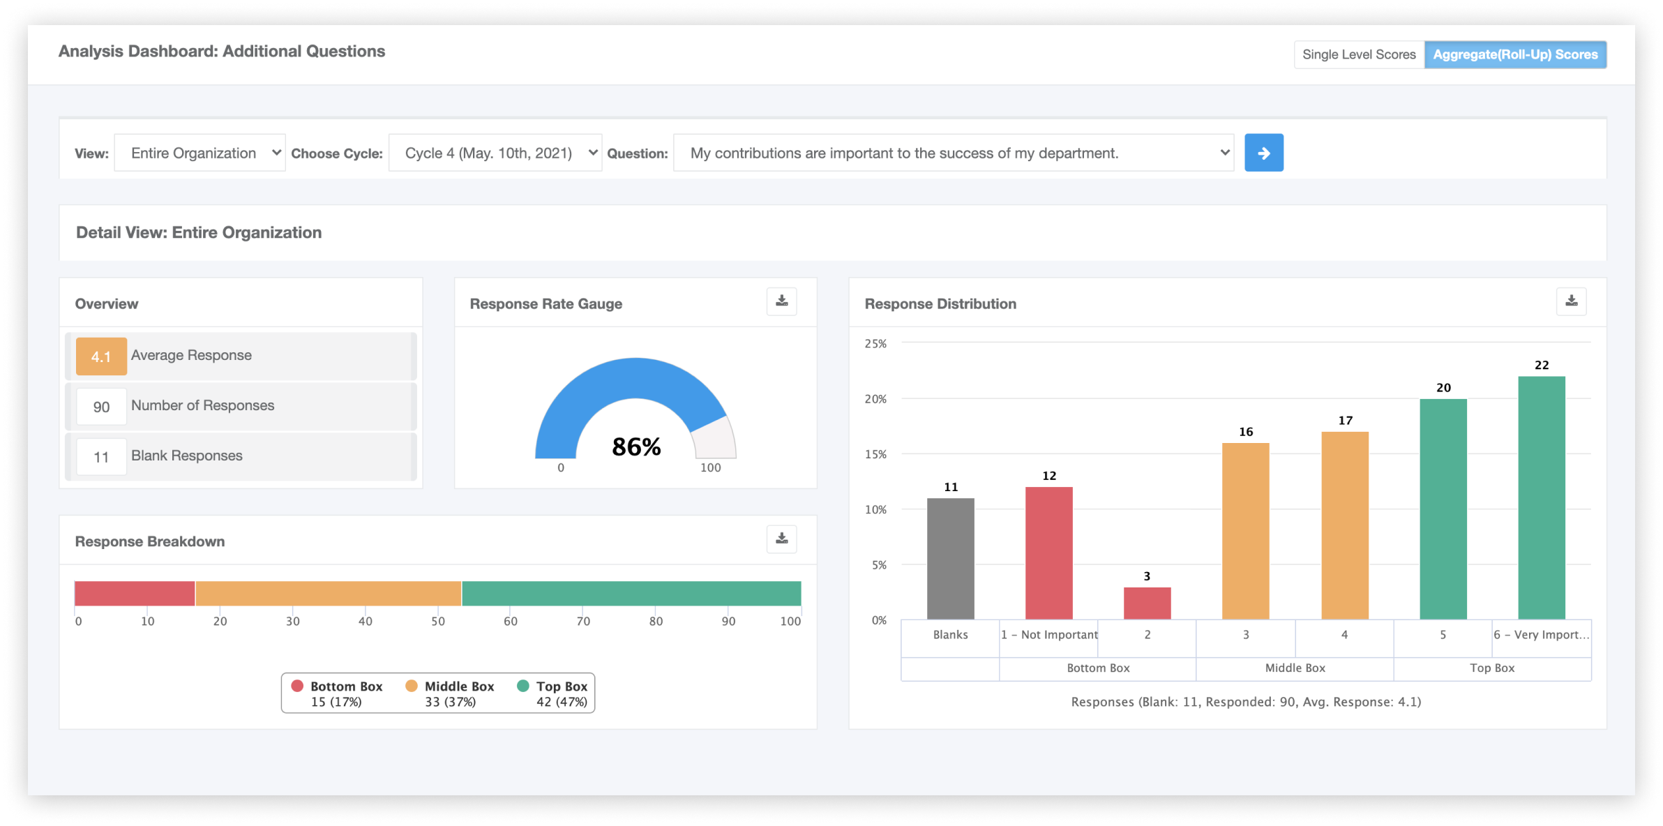Open the View dropdown
The image size is (1663, 826).
pyautogui.click(x=200, y=153)
